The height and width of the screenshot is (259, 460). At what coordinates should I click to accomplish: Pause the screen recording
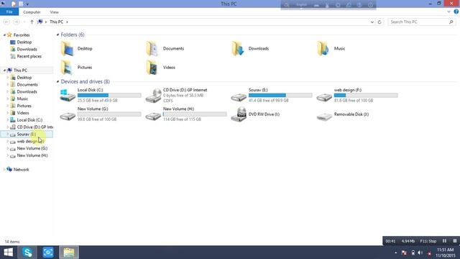(x=444, y=241)
